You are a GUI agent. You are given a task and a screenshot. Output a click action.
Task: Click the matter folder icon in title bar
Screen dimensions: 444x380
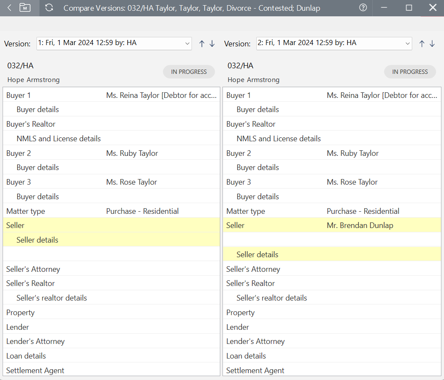click(x=24, y=7)
